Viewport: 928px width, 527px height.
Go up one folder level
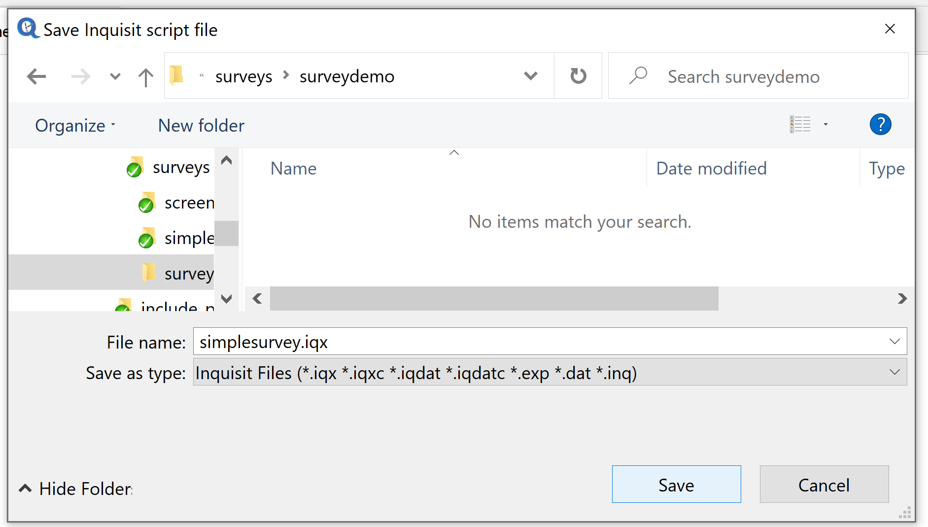[146, 77]
